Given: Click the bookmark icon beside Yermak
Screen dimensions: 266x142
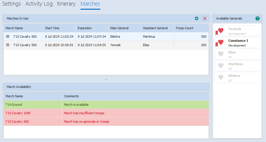Looking at the screenshot, I should 217,33.
